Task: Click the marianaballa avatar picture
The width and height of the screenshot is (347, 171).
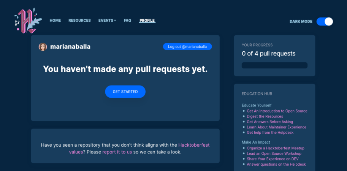Action: tap(43, 47)
